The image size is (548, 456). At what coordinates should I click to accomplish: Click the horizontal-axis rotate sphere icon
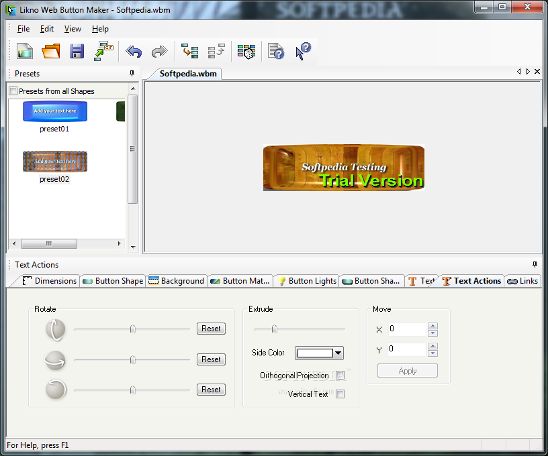click(x=55, y=360)
